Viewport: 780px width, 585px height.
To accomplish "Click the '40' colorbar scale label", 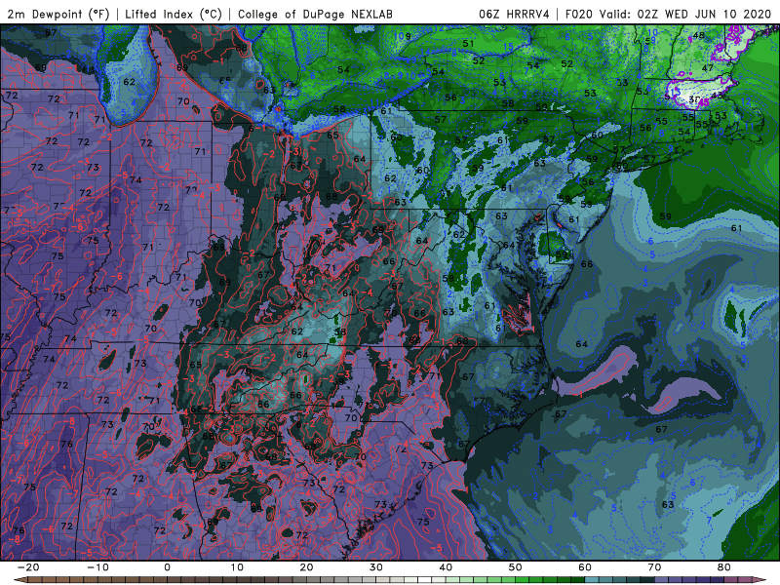I will [447, 567].
